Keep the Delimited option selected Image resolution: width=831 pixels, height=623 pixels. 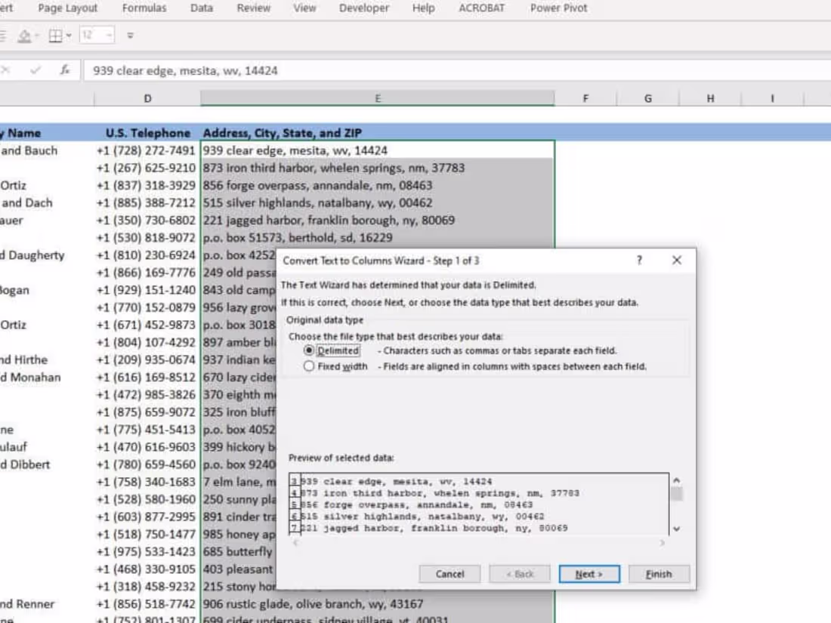309,350
